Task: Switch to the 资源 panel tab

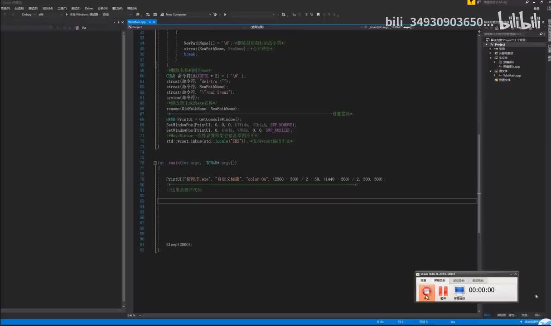Action: coord(525,315)
